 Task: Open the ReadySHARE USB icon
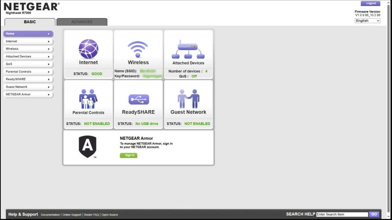(139, 99)
